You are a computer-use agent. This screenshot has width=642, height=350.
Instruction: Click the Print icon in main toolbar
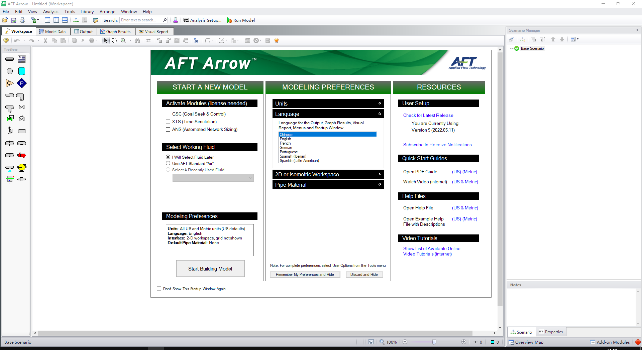[x=22, y=20]
